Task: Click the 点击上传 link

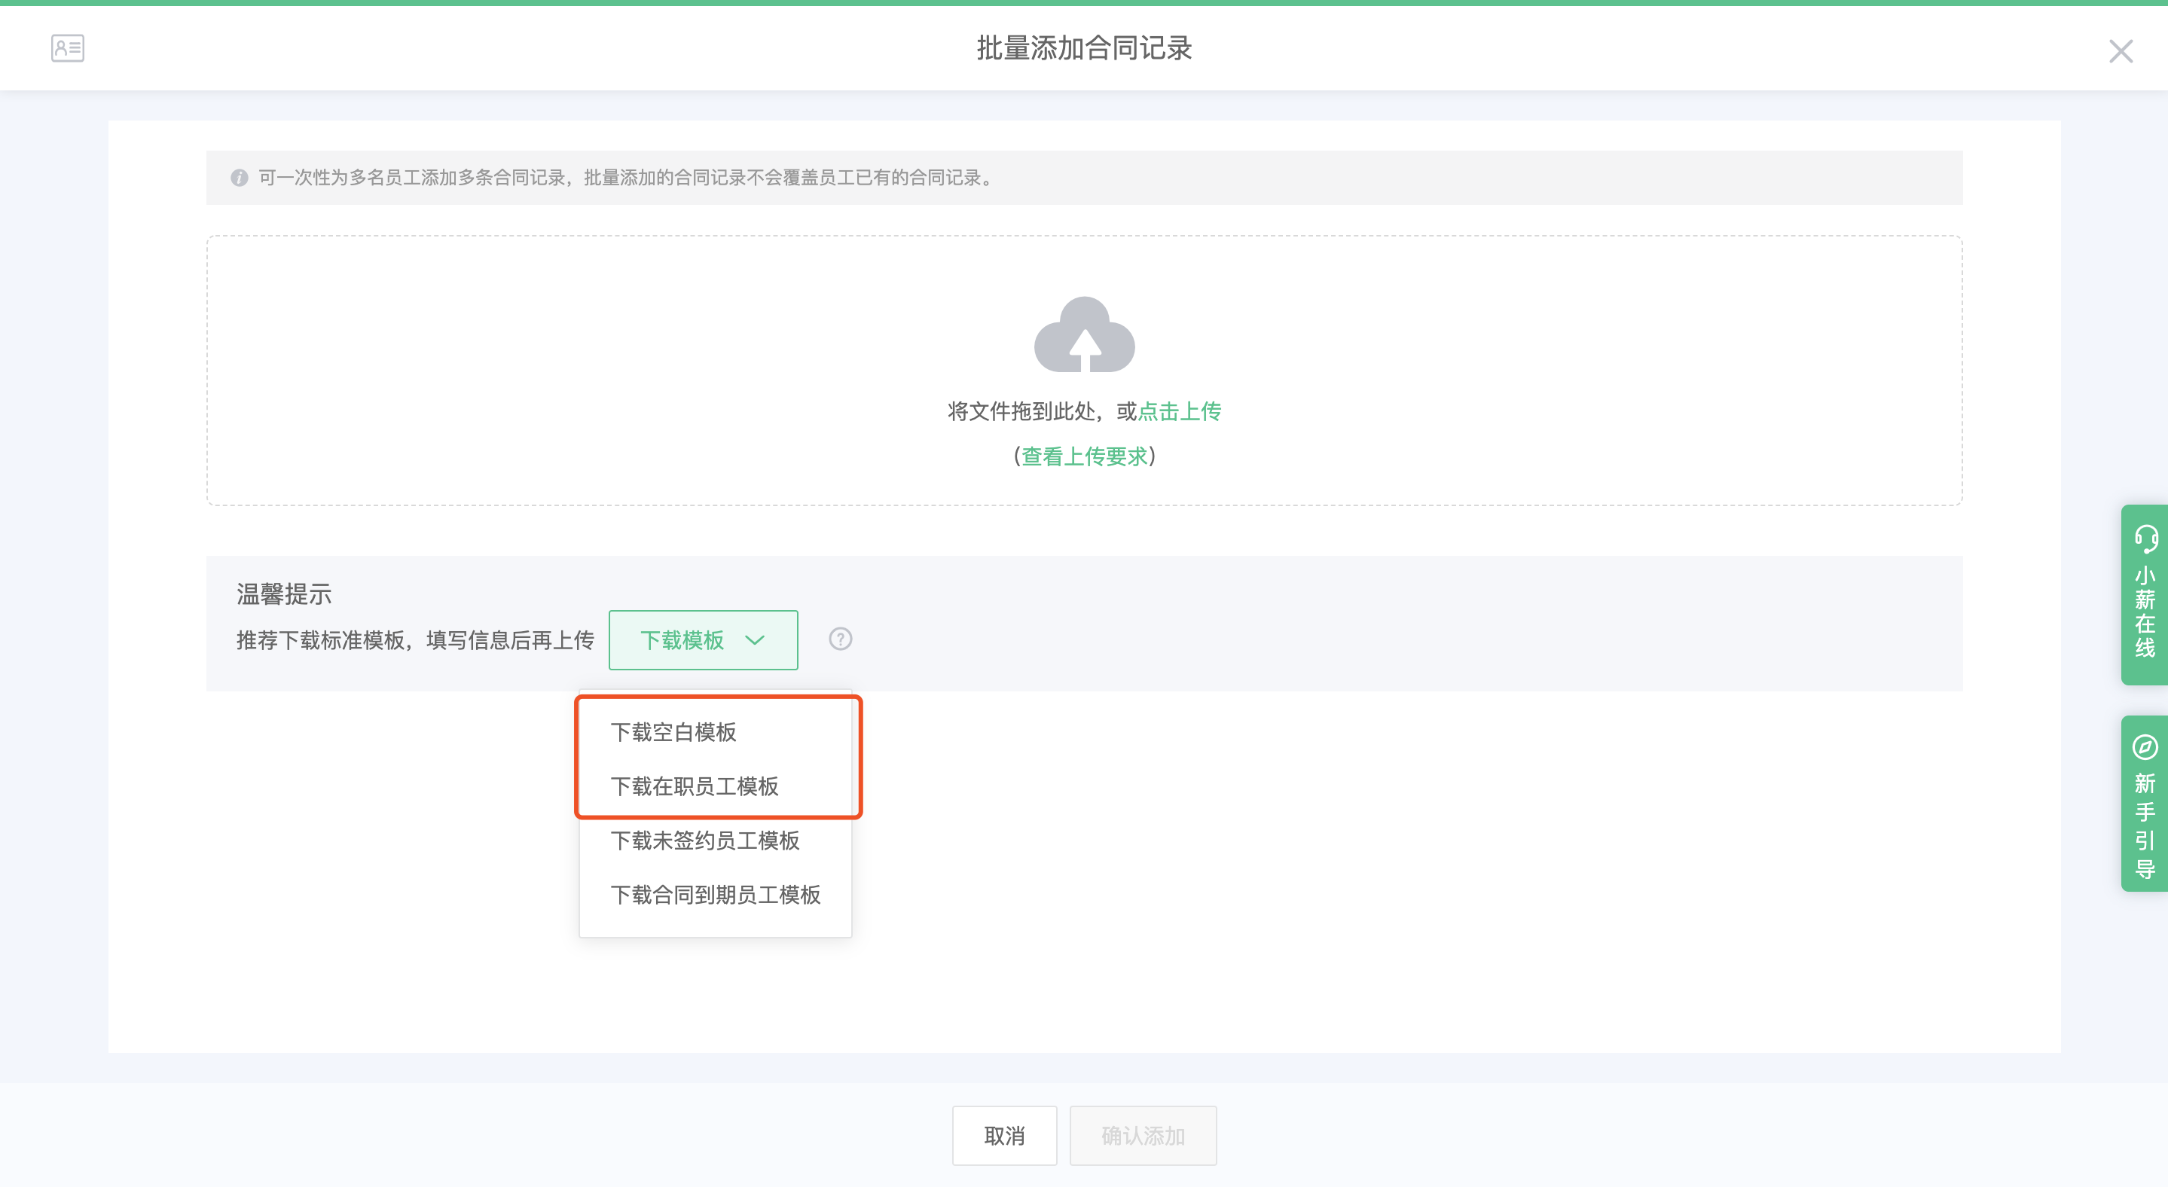Action: (x=1179, y=411)
